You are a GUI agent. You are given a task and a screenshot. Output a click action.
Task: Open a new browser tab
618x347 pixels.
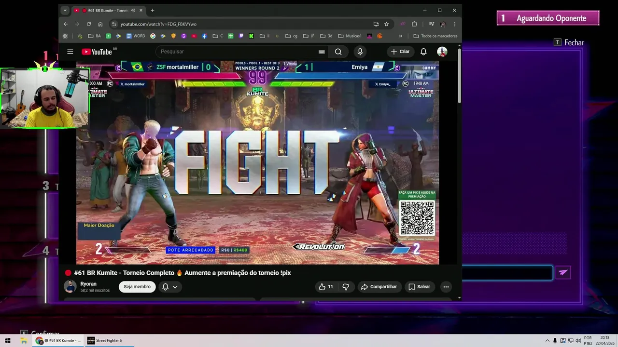click(153, 10)
